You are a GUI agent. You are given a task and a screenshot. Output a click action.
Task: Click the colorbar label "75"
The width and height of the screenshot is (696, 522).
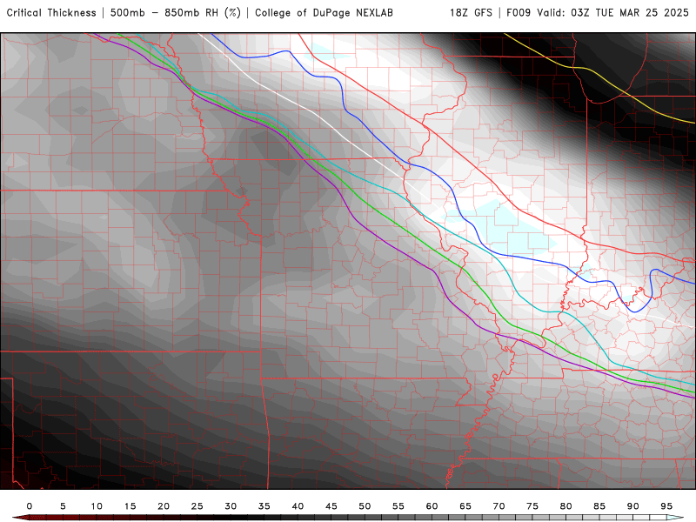tap(532, 506)
